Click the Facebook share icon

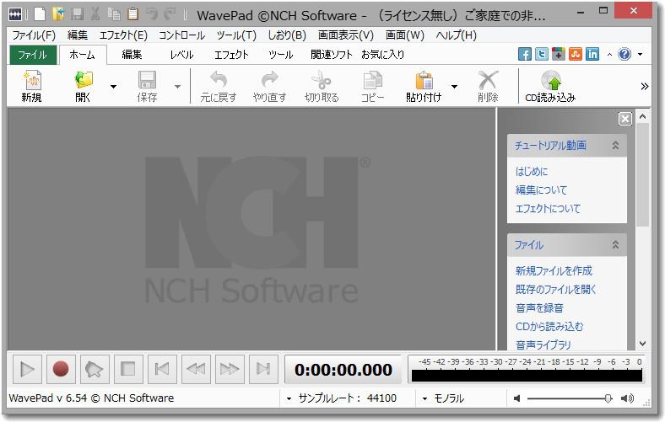coord(525,54)
